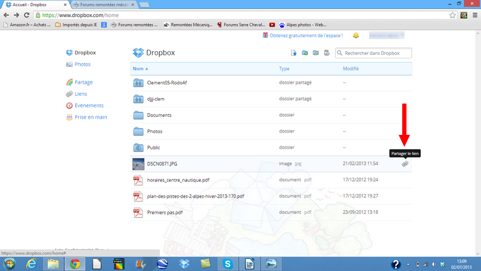Image resolution: width=481 pixels, height=271 pixels.
Task: Click the taskbar clock showing 13:09
Action: 461,264
